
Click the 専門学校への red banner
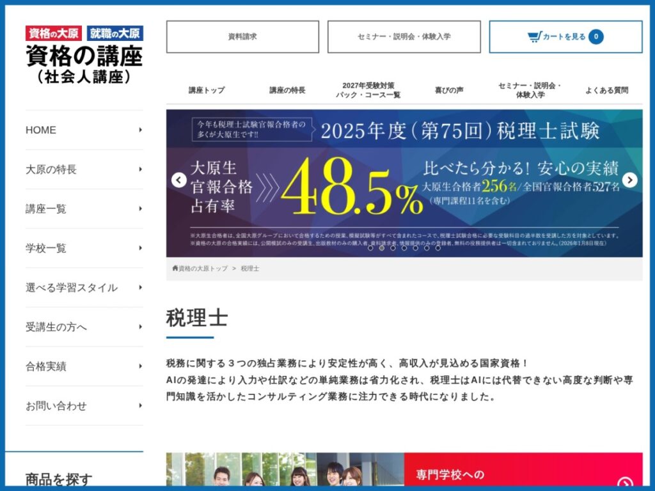point(523,470)
